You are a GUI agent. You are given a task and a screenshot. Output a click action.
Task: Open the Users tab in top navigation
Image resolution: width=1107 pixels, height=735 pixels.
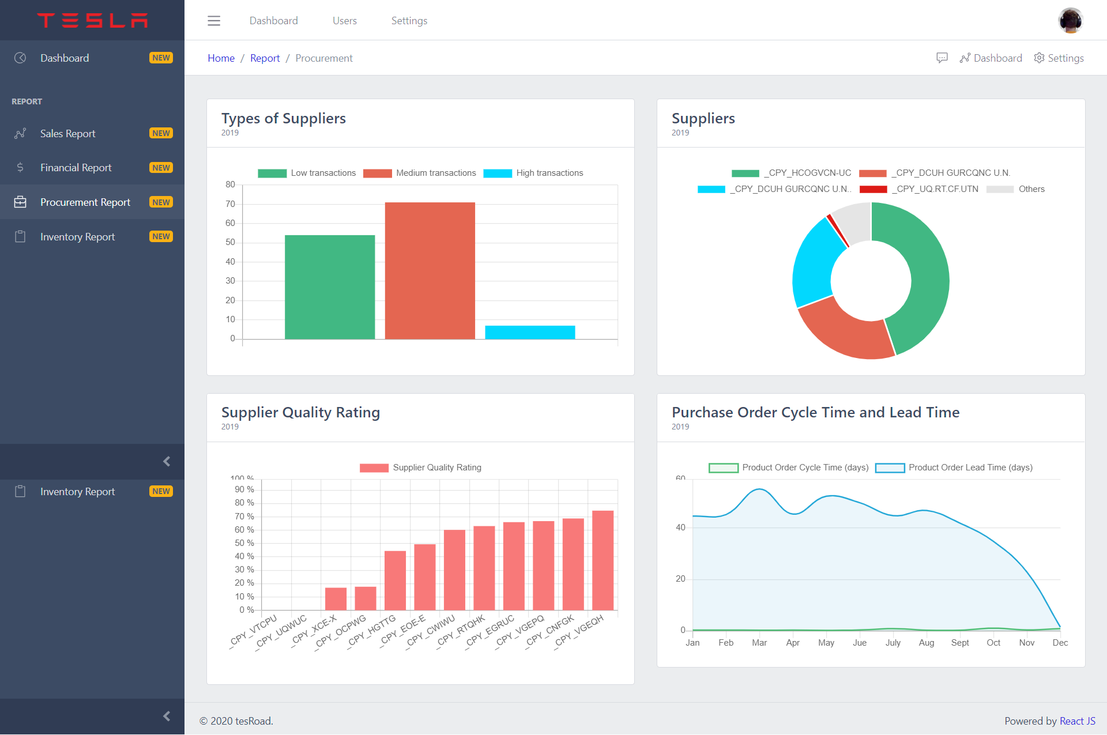[x=344, y=21]
